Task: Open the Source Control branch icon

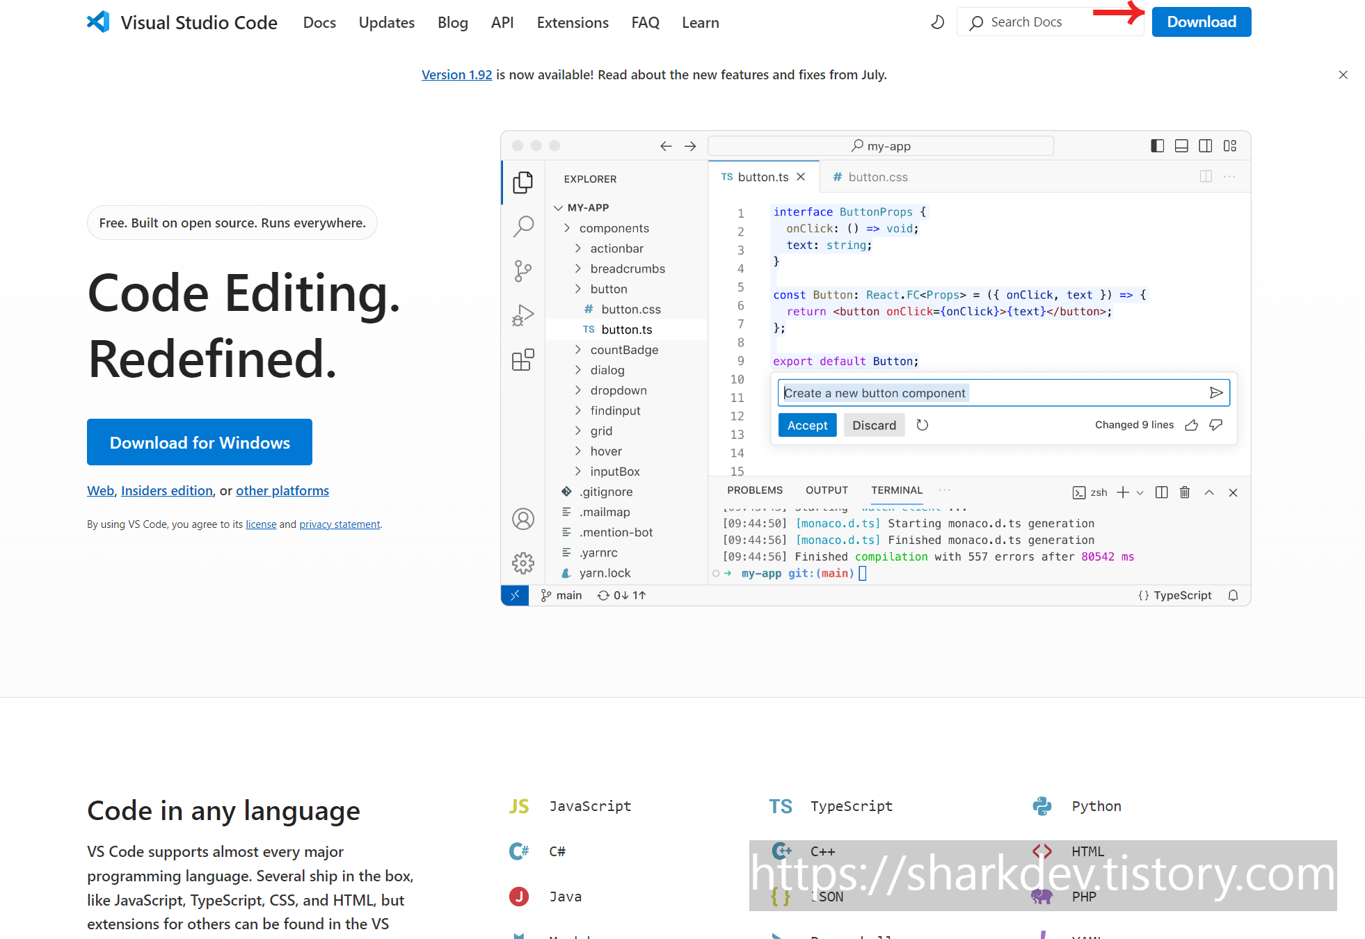Action: (x=523, y=271)
